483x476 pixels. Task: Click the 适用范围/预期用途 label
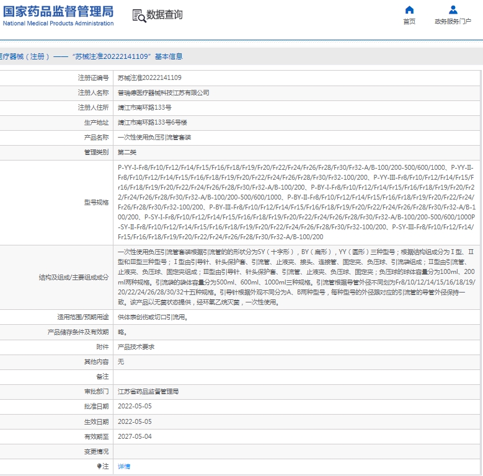tap(82, 317)
